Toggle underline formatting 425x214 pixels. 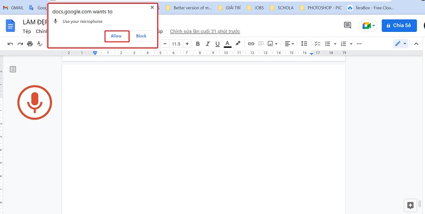217,44
